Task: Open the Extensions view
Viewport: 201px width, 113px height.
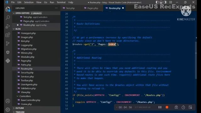Action: coord(8,35)
